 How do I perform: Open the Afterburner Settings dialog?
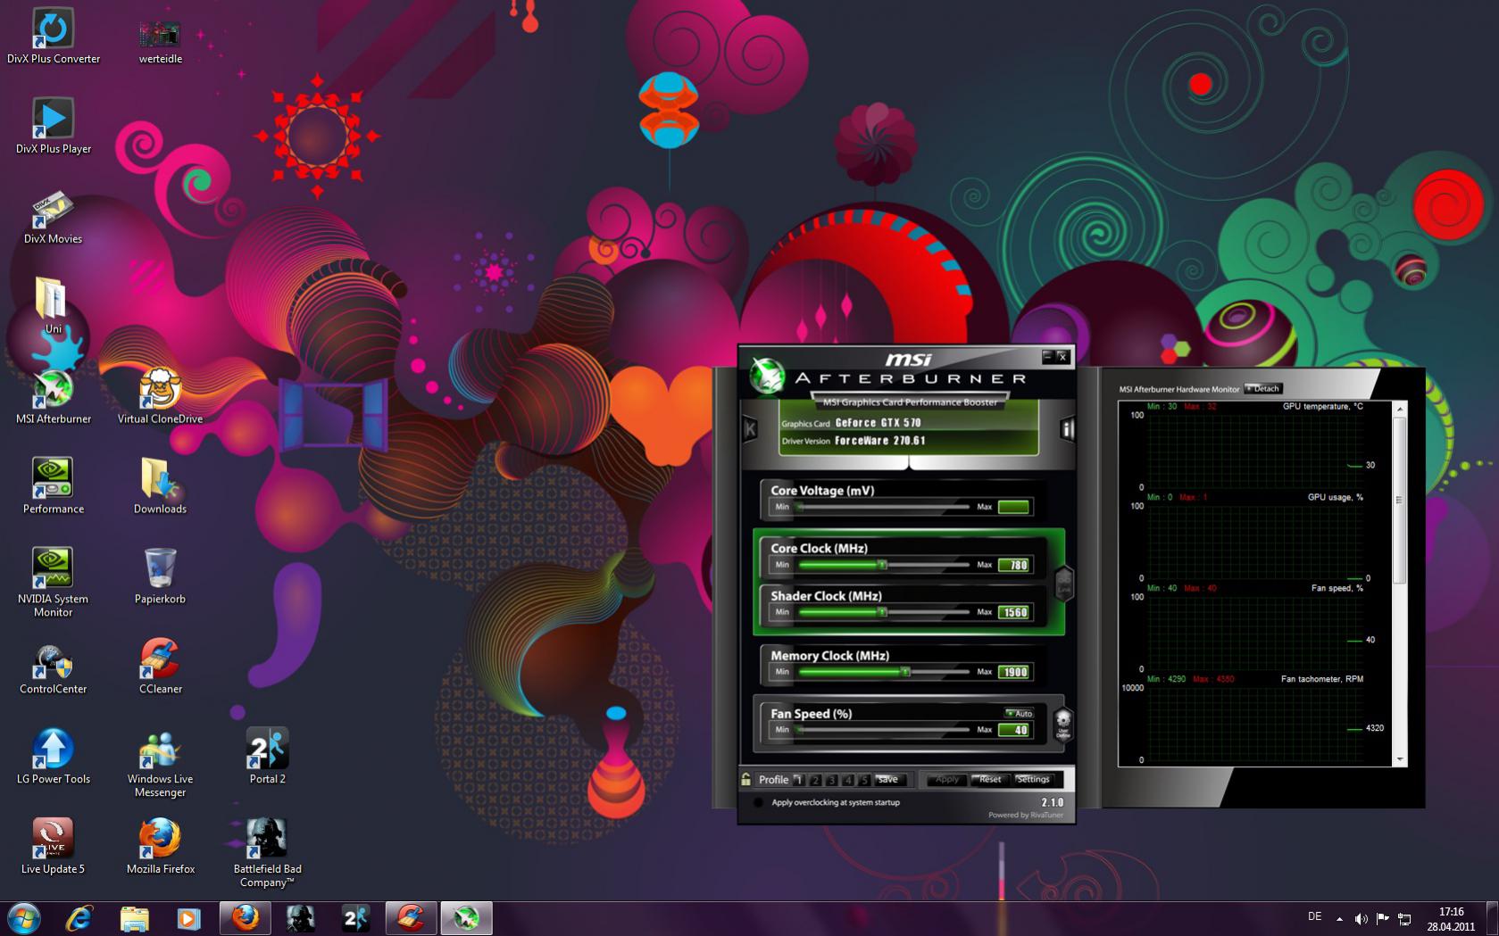(x=1033, y=780)
